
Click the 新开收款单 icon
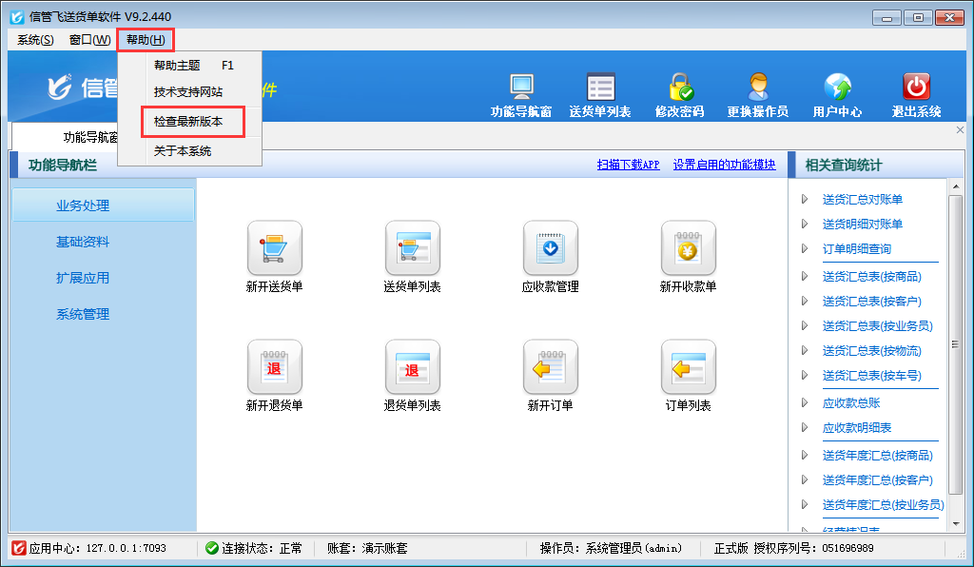(x=688, y=248)
